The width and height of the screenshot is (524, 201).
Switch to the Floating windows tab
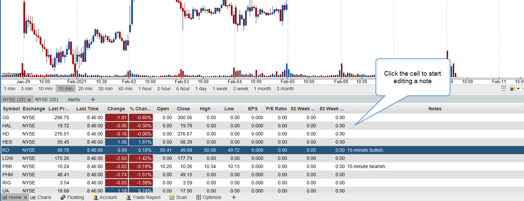[72, 197]
